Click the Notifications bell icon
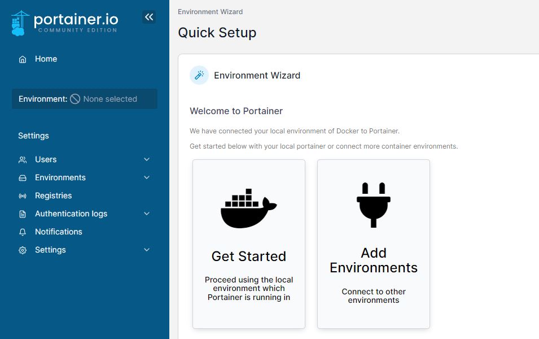 [x=23, y=232]
